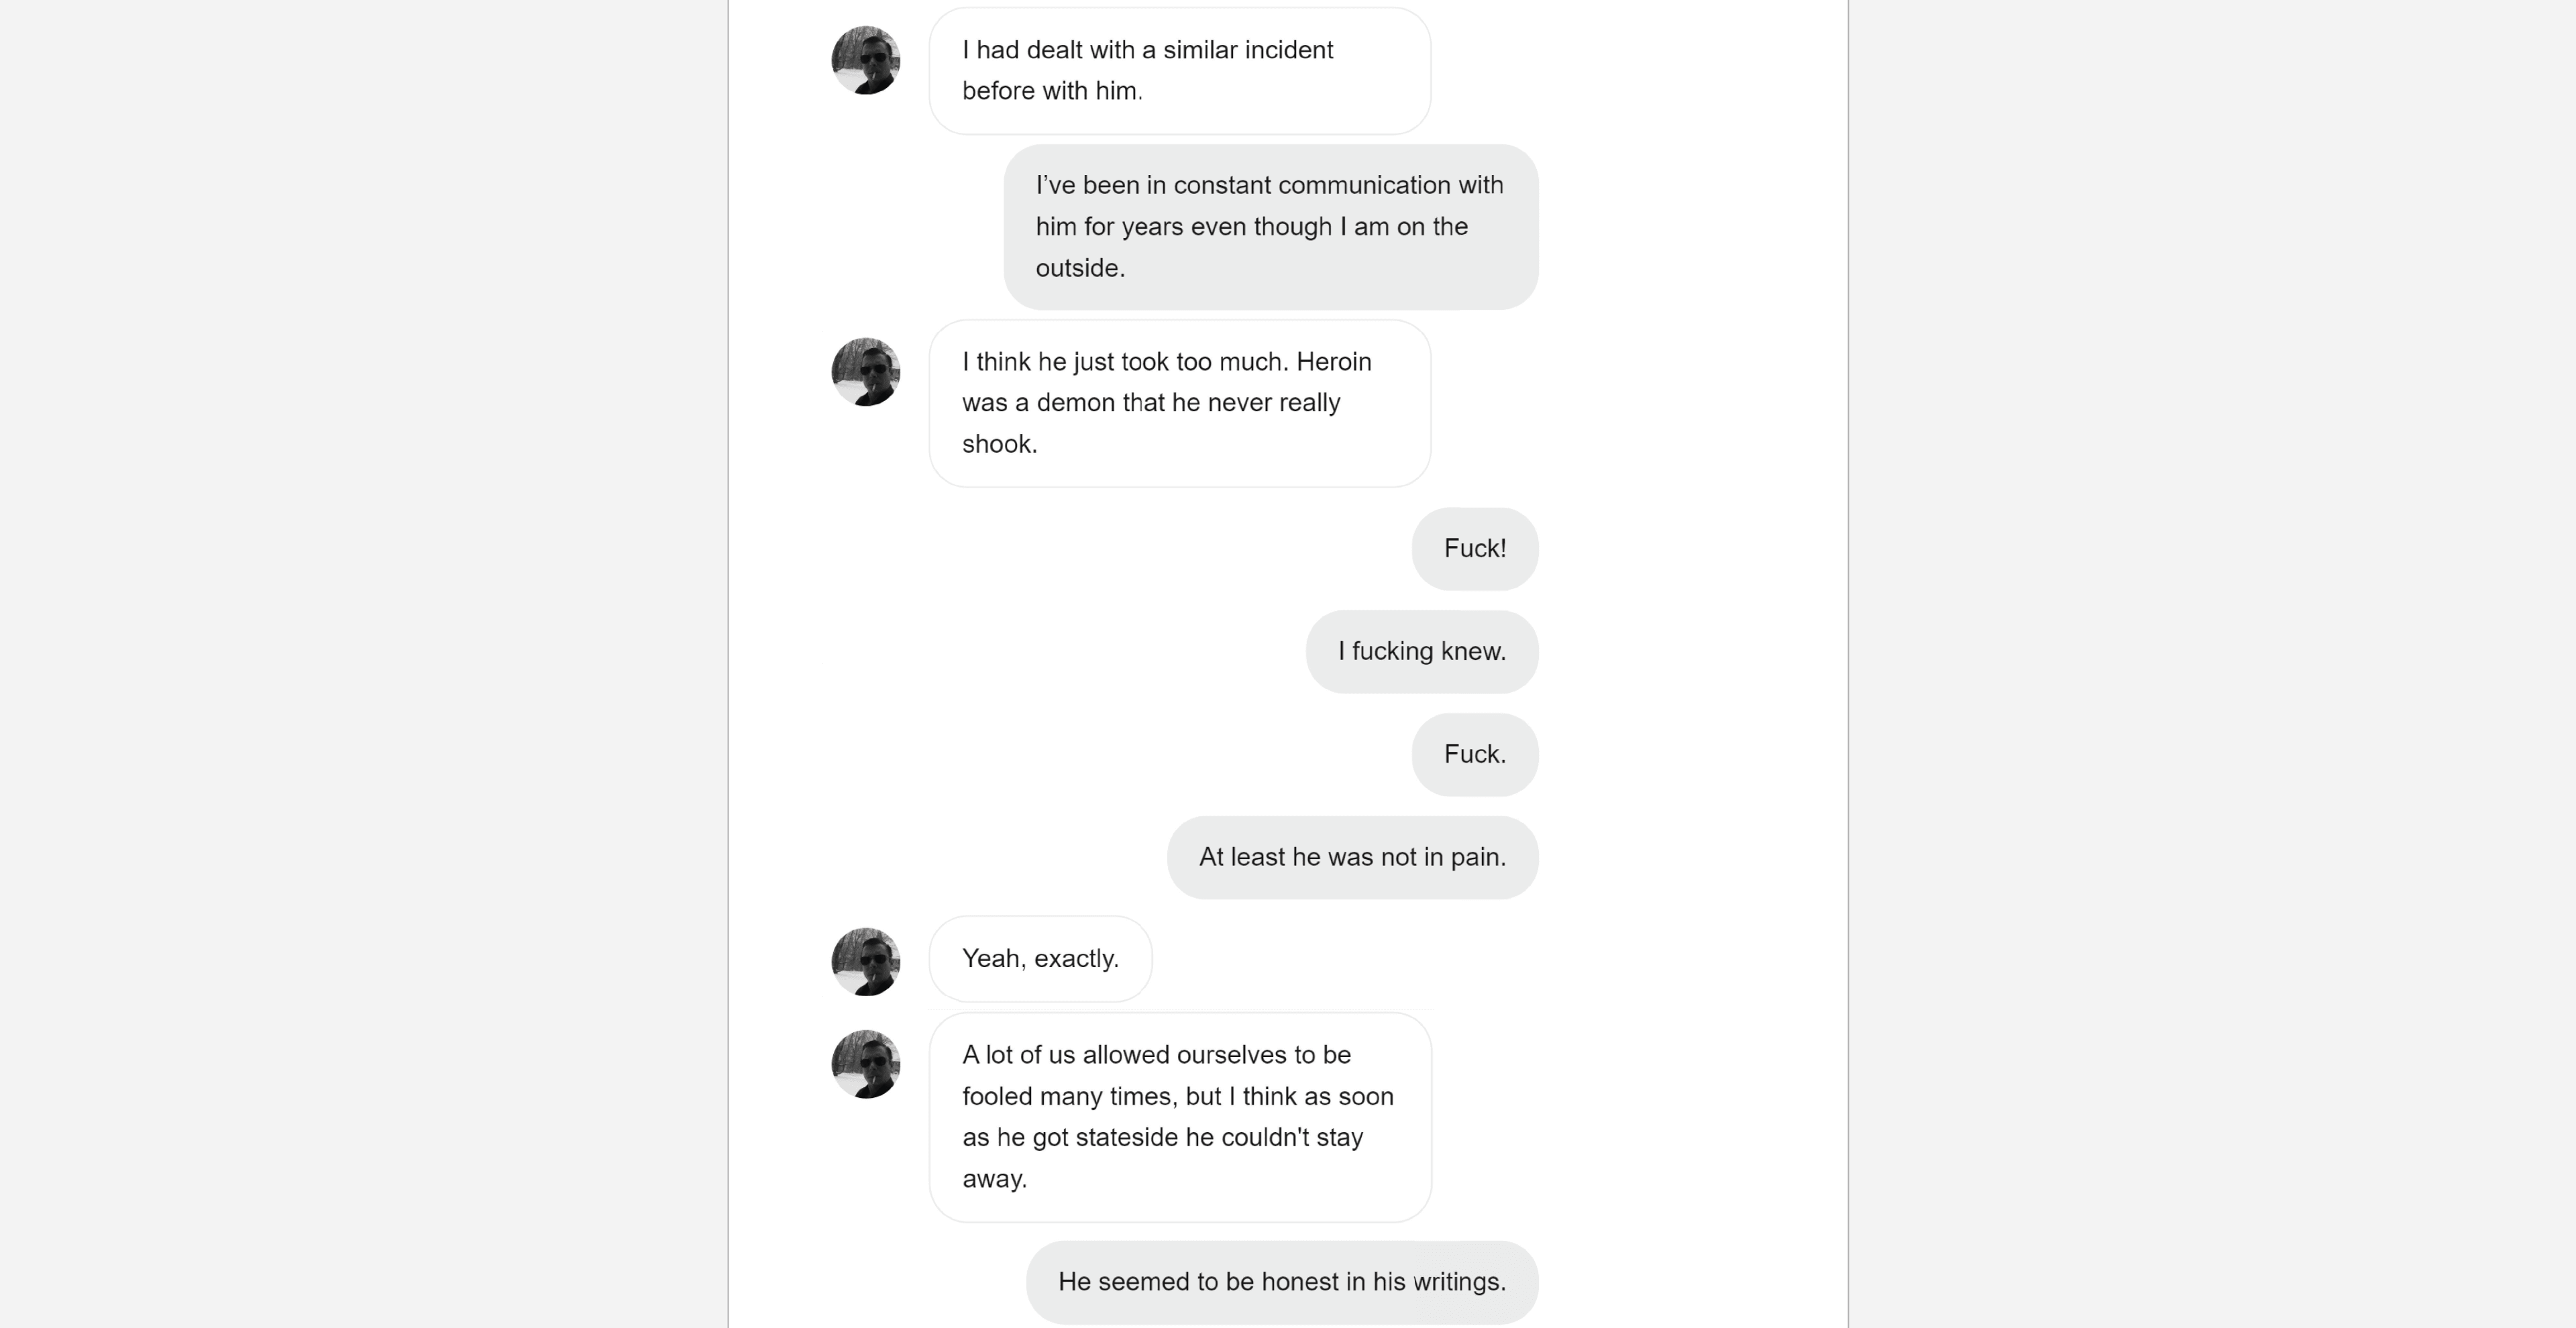Select the "A lot of us allowed ourselves" message
The height and width of the screenshot is (1328, 2576).
click(1180, 1118)
